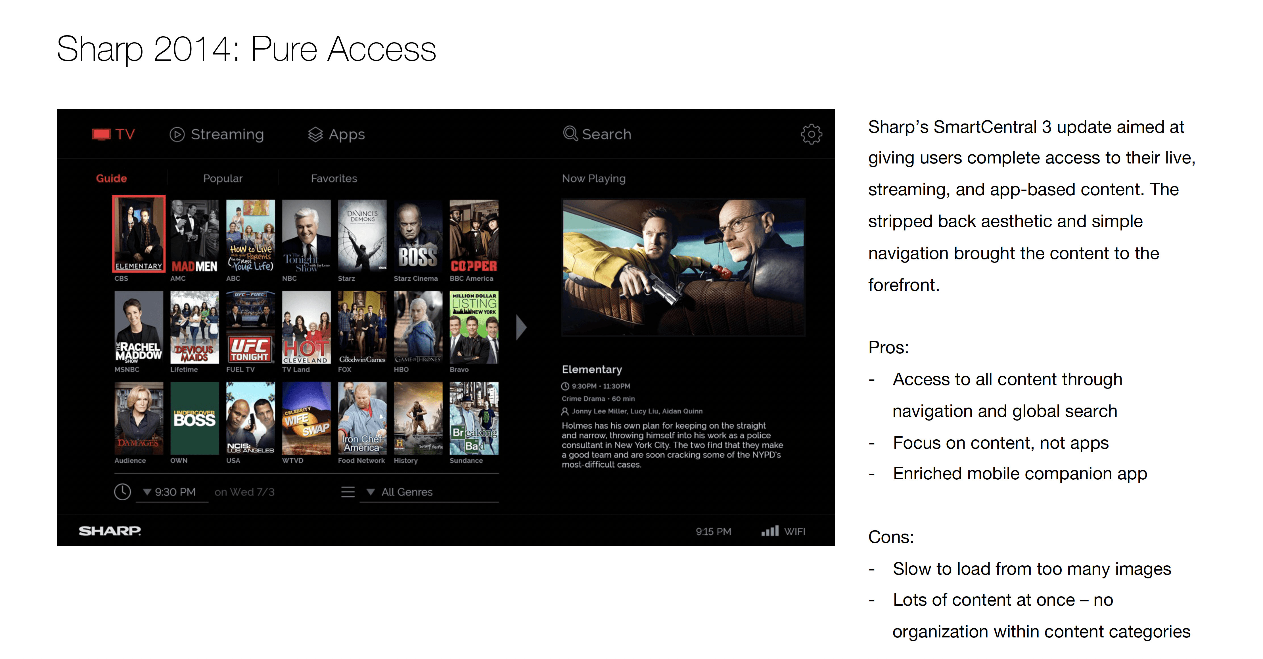This screenshot has width=1263, height=659.
Task: Click the next-page arrow beside the guide grid
Action: pyautogui.click(x=521, y=327)
